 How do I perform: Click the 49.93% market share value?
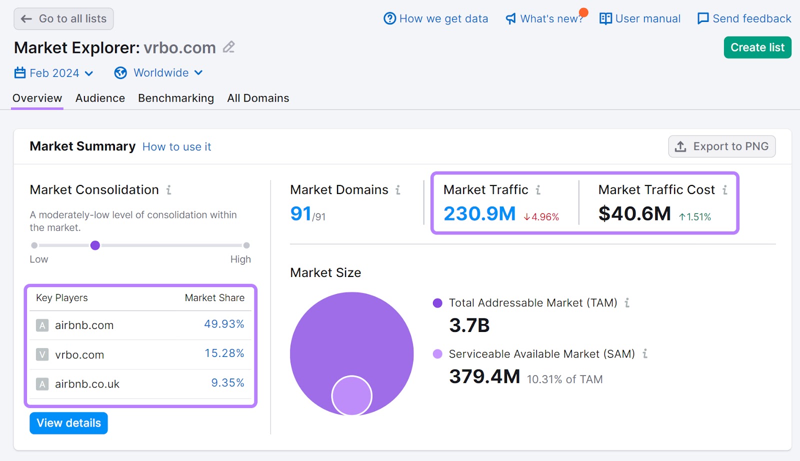pyautogui.click(x=224, y=324)
